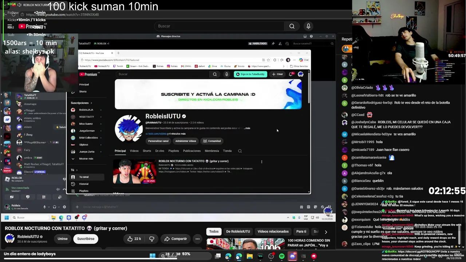Toggle Discord headphone deafen
The image size is (466, 262).
[54, 207]
